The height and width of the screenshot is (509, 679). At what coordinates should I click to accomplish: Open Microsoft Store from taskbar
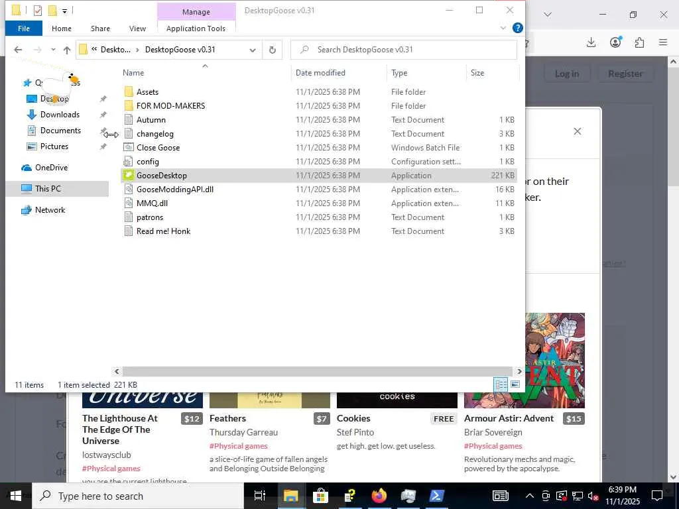(320, 496)
